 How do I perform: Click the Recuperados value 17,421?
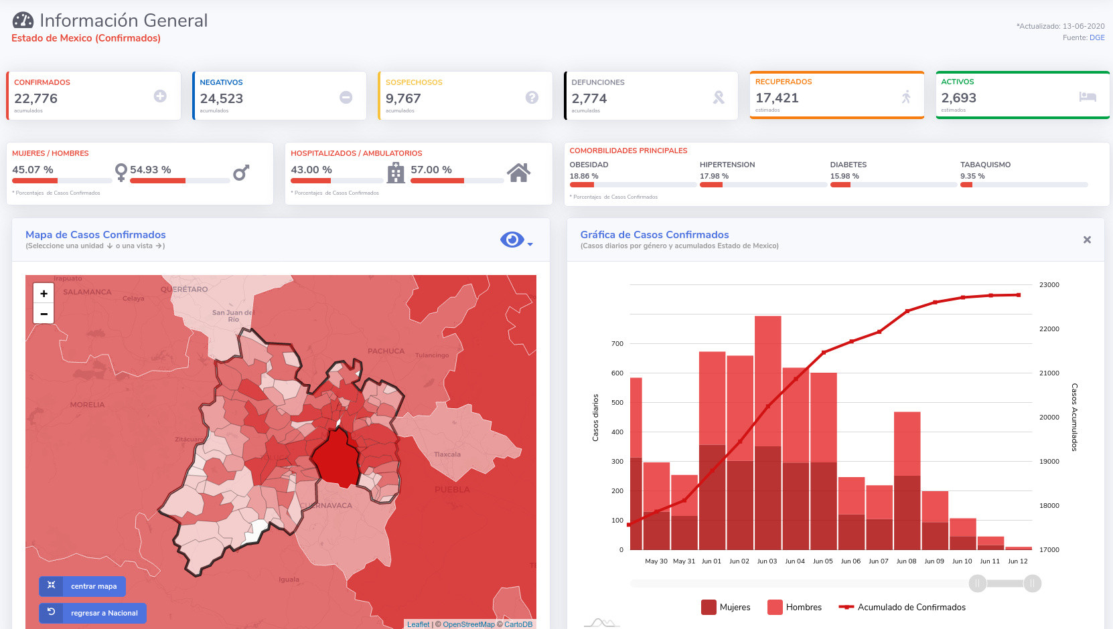[777, 98]
